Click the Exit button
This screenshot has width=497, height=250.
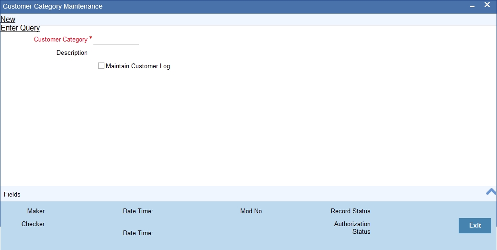(x=475, y=225)
